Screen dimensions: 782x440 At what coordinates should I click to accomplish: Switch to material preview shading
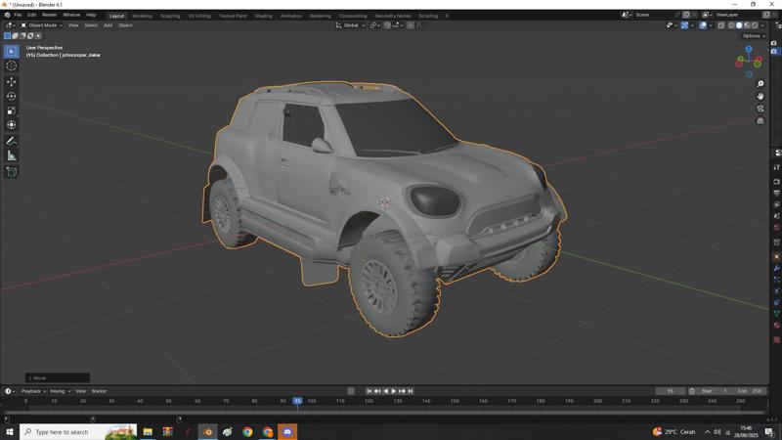click(747, 25)
